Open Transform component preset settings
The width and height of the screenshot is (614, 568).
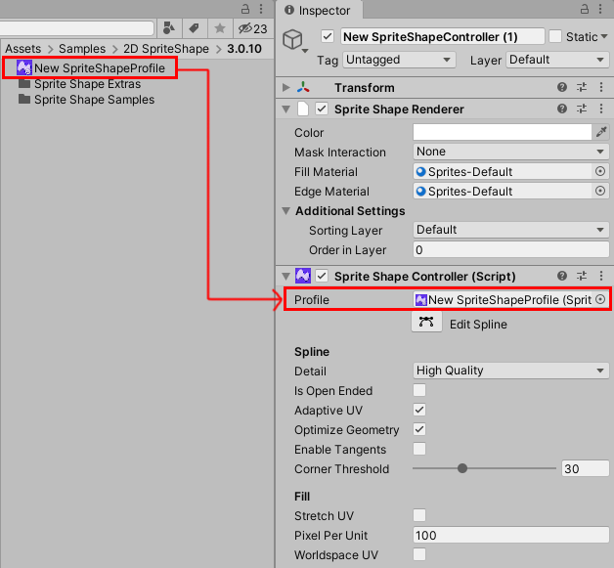(x=582, y=88)
